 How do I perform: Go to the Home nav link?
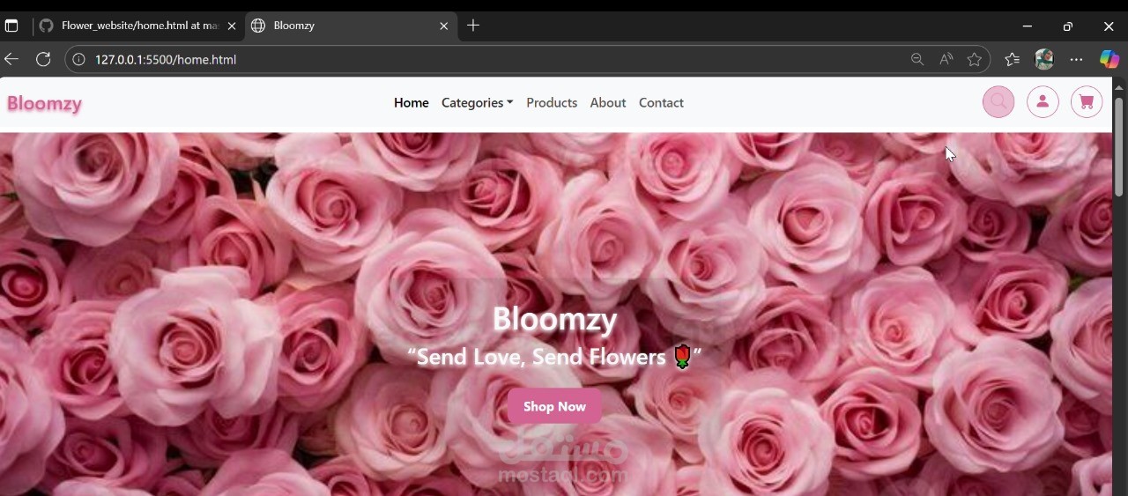point(411,103)
